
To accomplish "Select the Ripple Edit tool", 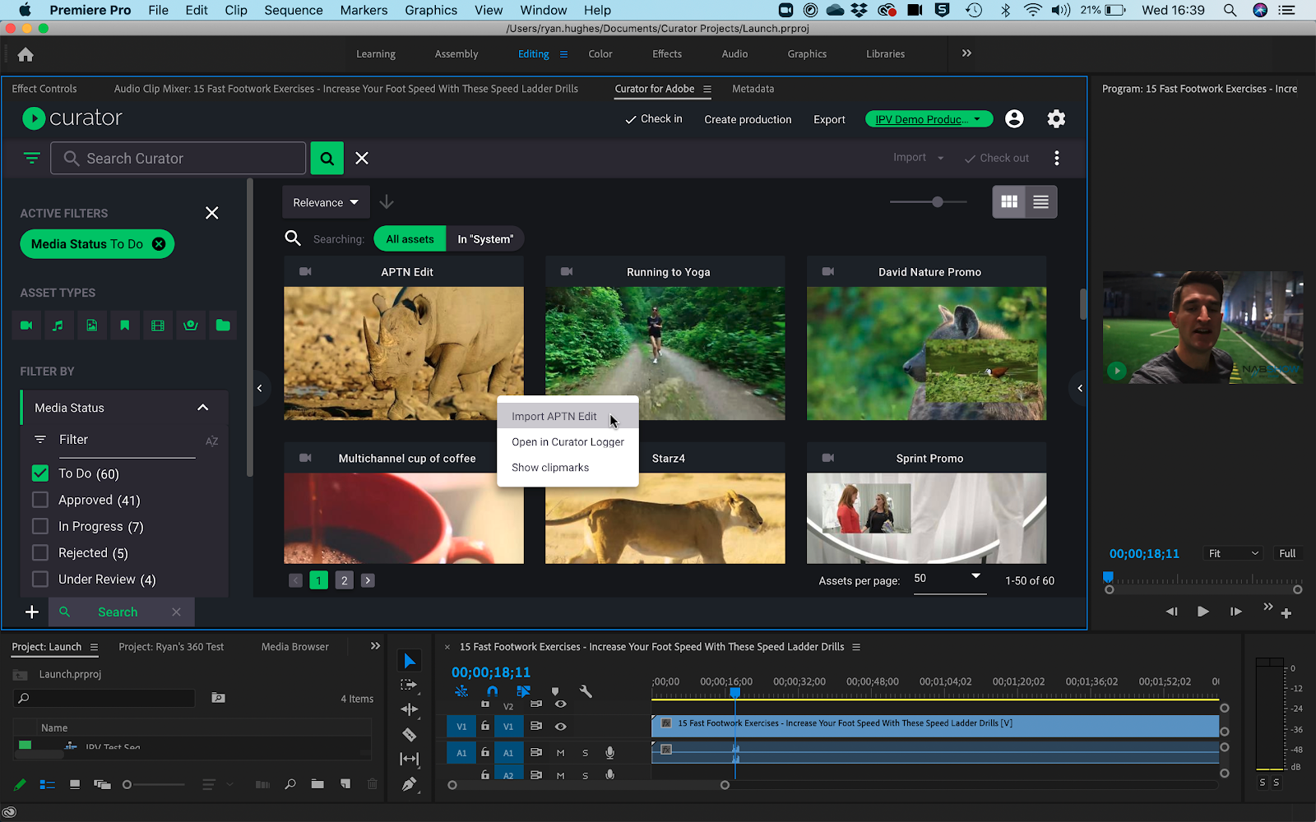I will [409, 709].
